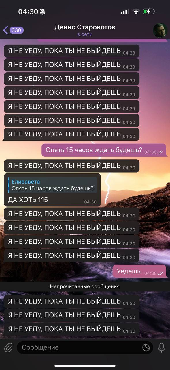The image size is (170, 370).
Task: Open the 330 unread chats badge
Action: tap(17, 30)
